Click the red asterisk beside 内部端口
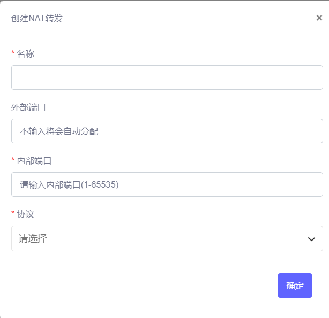 13,159
